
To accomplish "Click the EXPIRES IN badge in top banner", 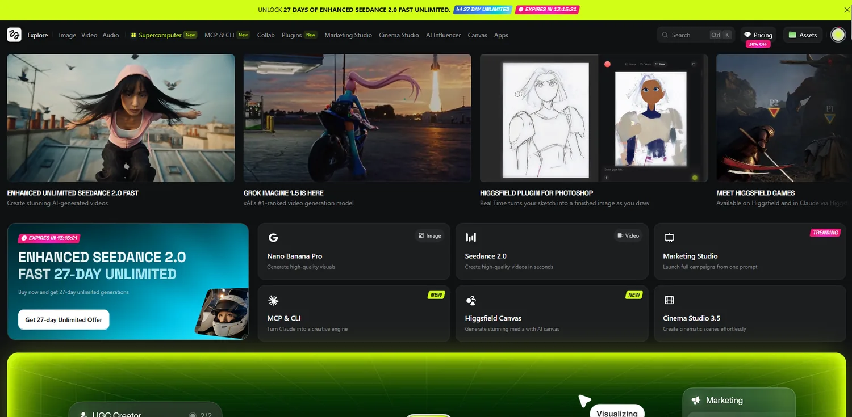I will 548,10.
